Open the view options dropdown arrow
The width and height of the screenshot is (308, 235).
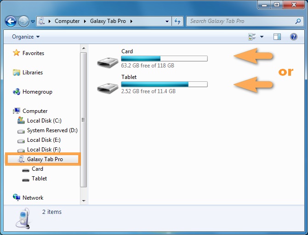click(262, 37)
